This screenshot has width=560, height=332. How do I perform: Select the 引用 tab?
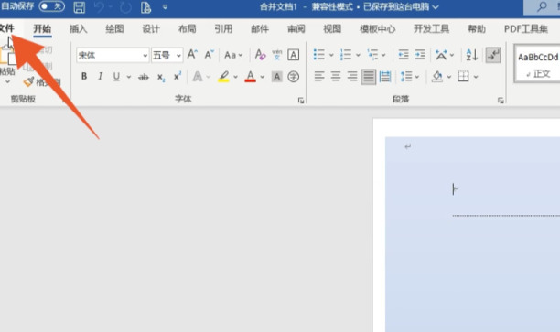223,28
